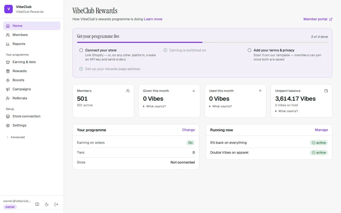Click the log out icon
341x213 pixels.
tap(56, 204)
